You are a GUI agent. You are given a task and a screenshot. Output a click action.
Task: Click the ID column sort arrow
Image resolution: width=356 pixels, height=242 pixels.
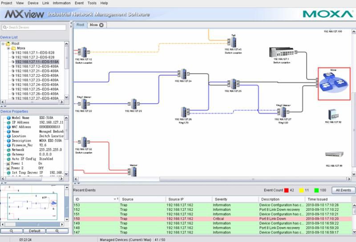tap(116, 199)
